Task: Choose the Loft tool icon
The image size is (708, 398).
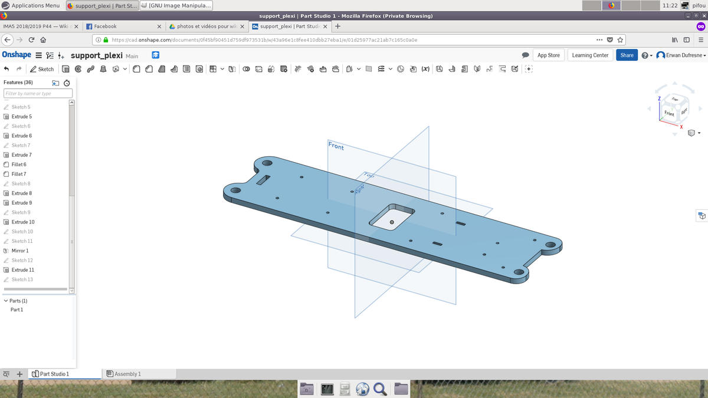Action: coord(103,69)
